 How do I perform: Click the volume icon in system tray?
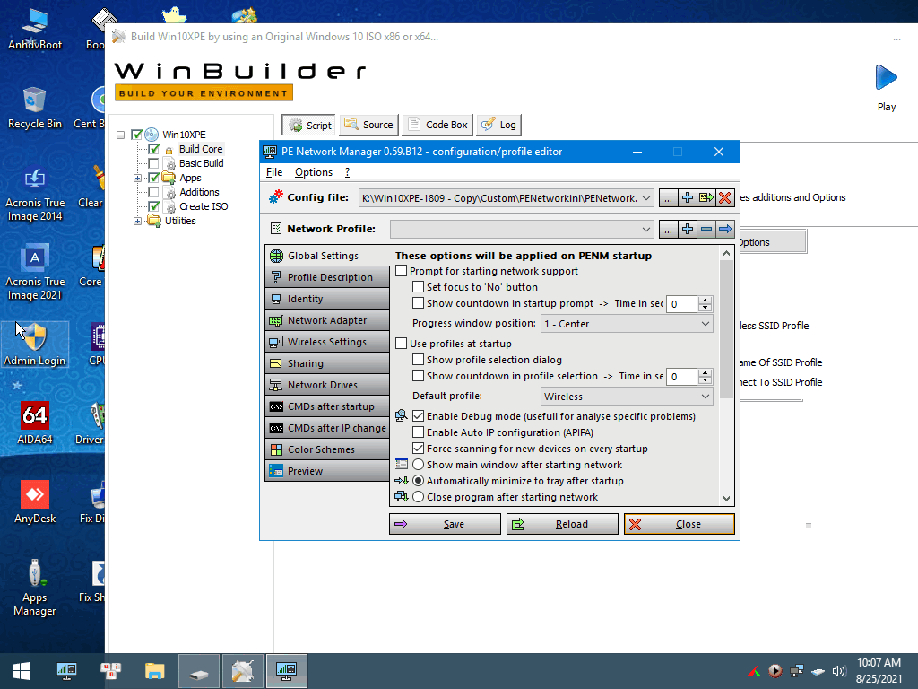pyautogui.click(x=839, y=671)
